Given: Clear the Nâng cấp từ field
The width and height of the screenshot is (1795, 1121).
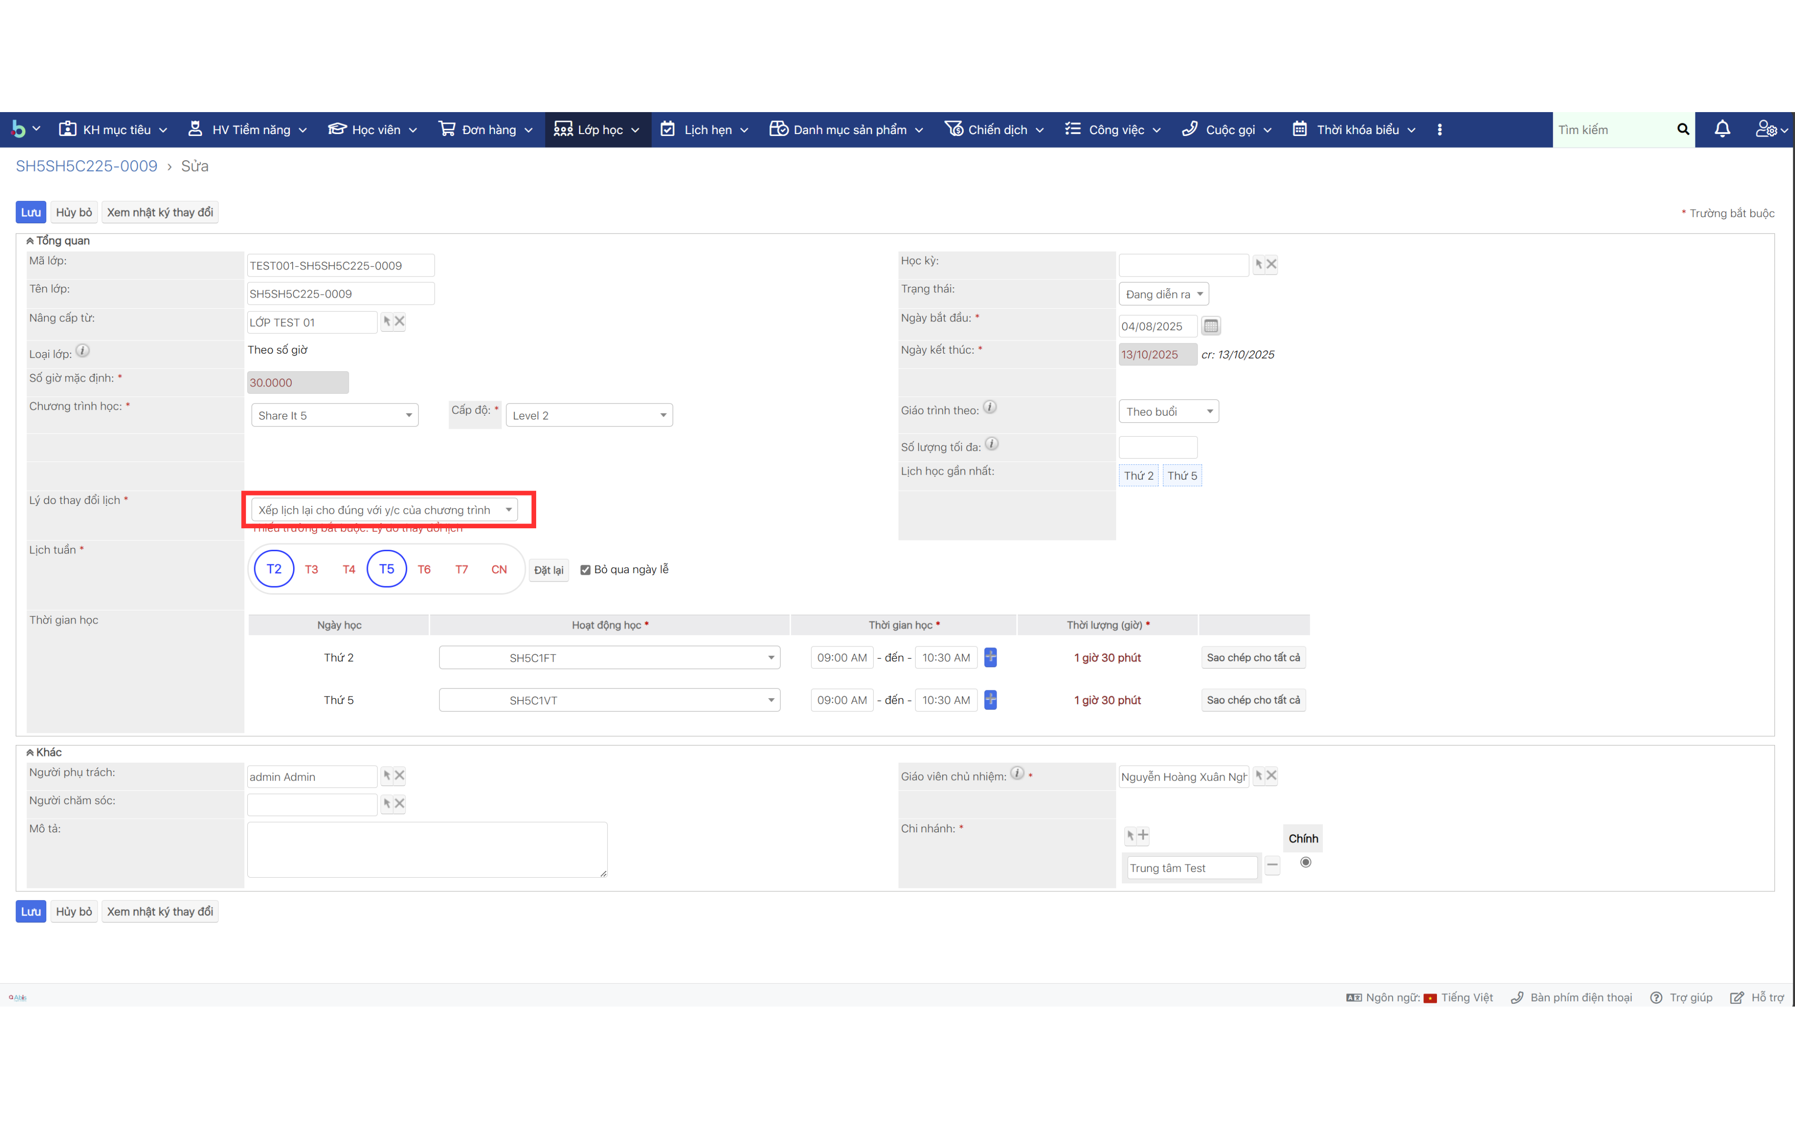Looking at the screenshot, I should pos(400,321).
